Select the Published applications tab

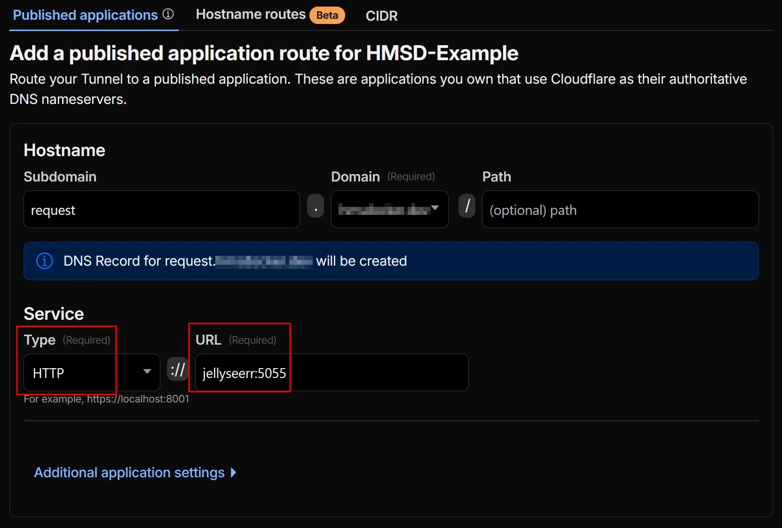pos(84,15)
